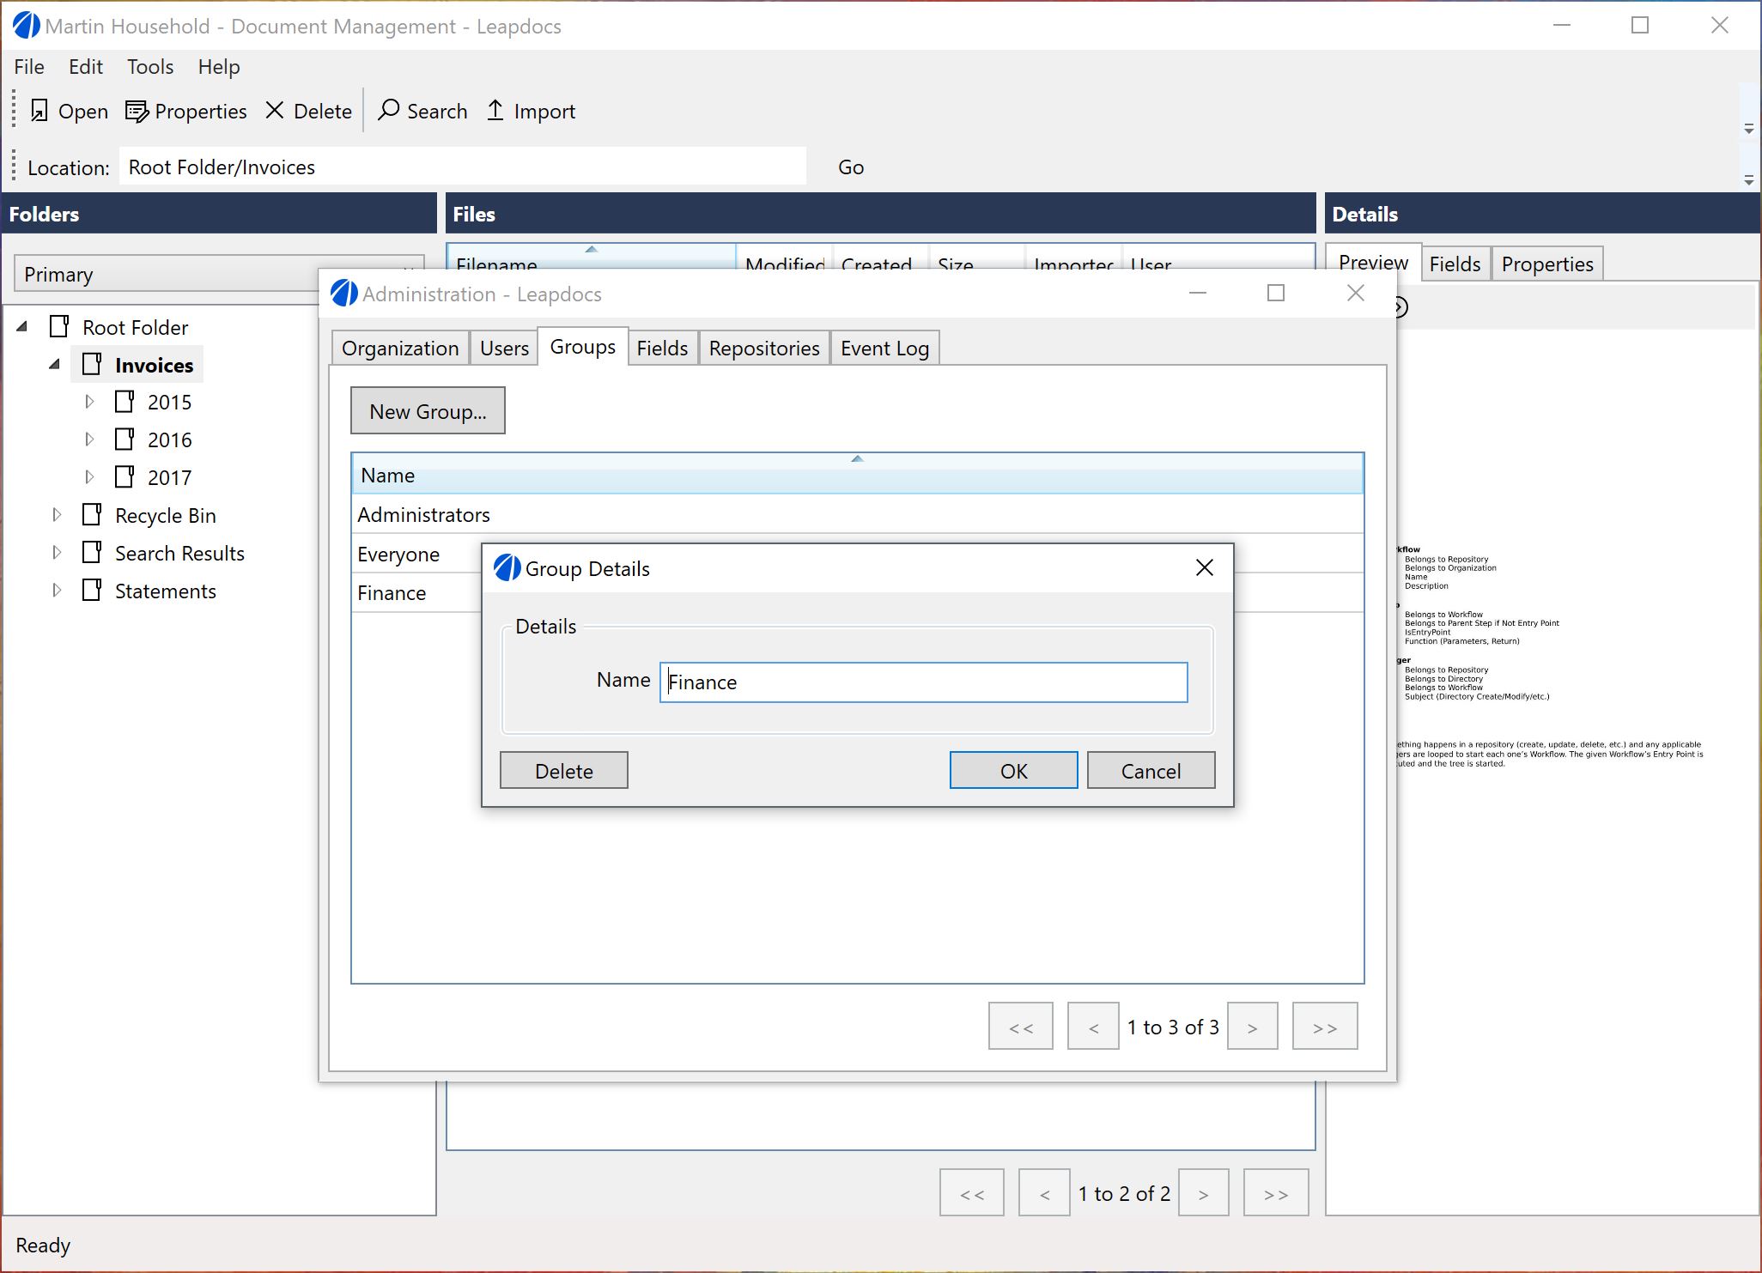The image size is (1762, 1273).
Task: Select the Groups tab
Action: 582,346
